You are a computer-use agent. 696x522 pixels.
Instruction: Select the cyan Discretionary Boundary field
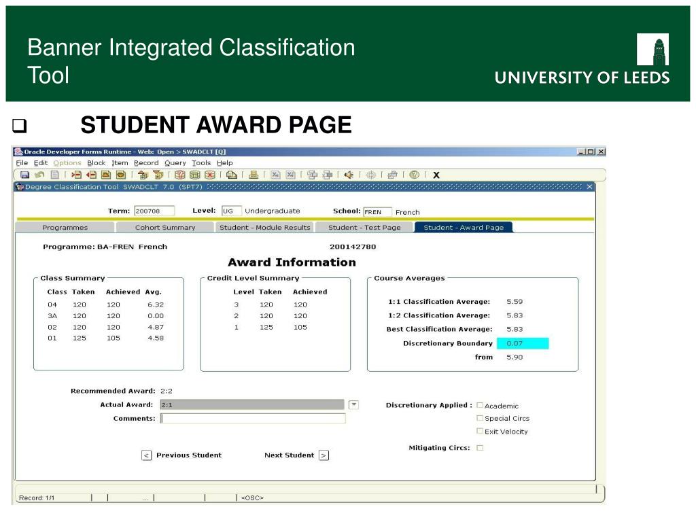coord(523,343)
